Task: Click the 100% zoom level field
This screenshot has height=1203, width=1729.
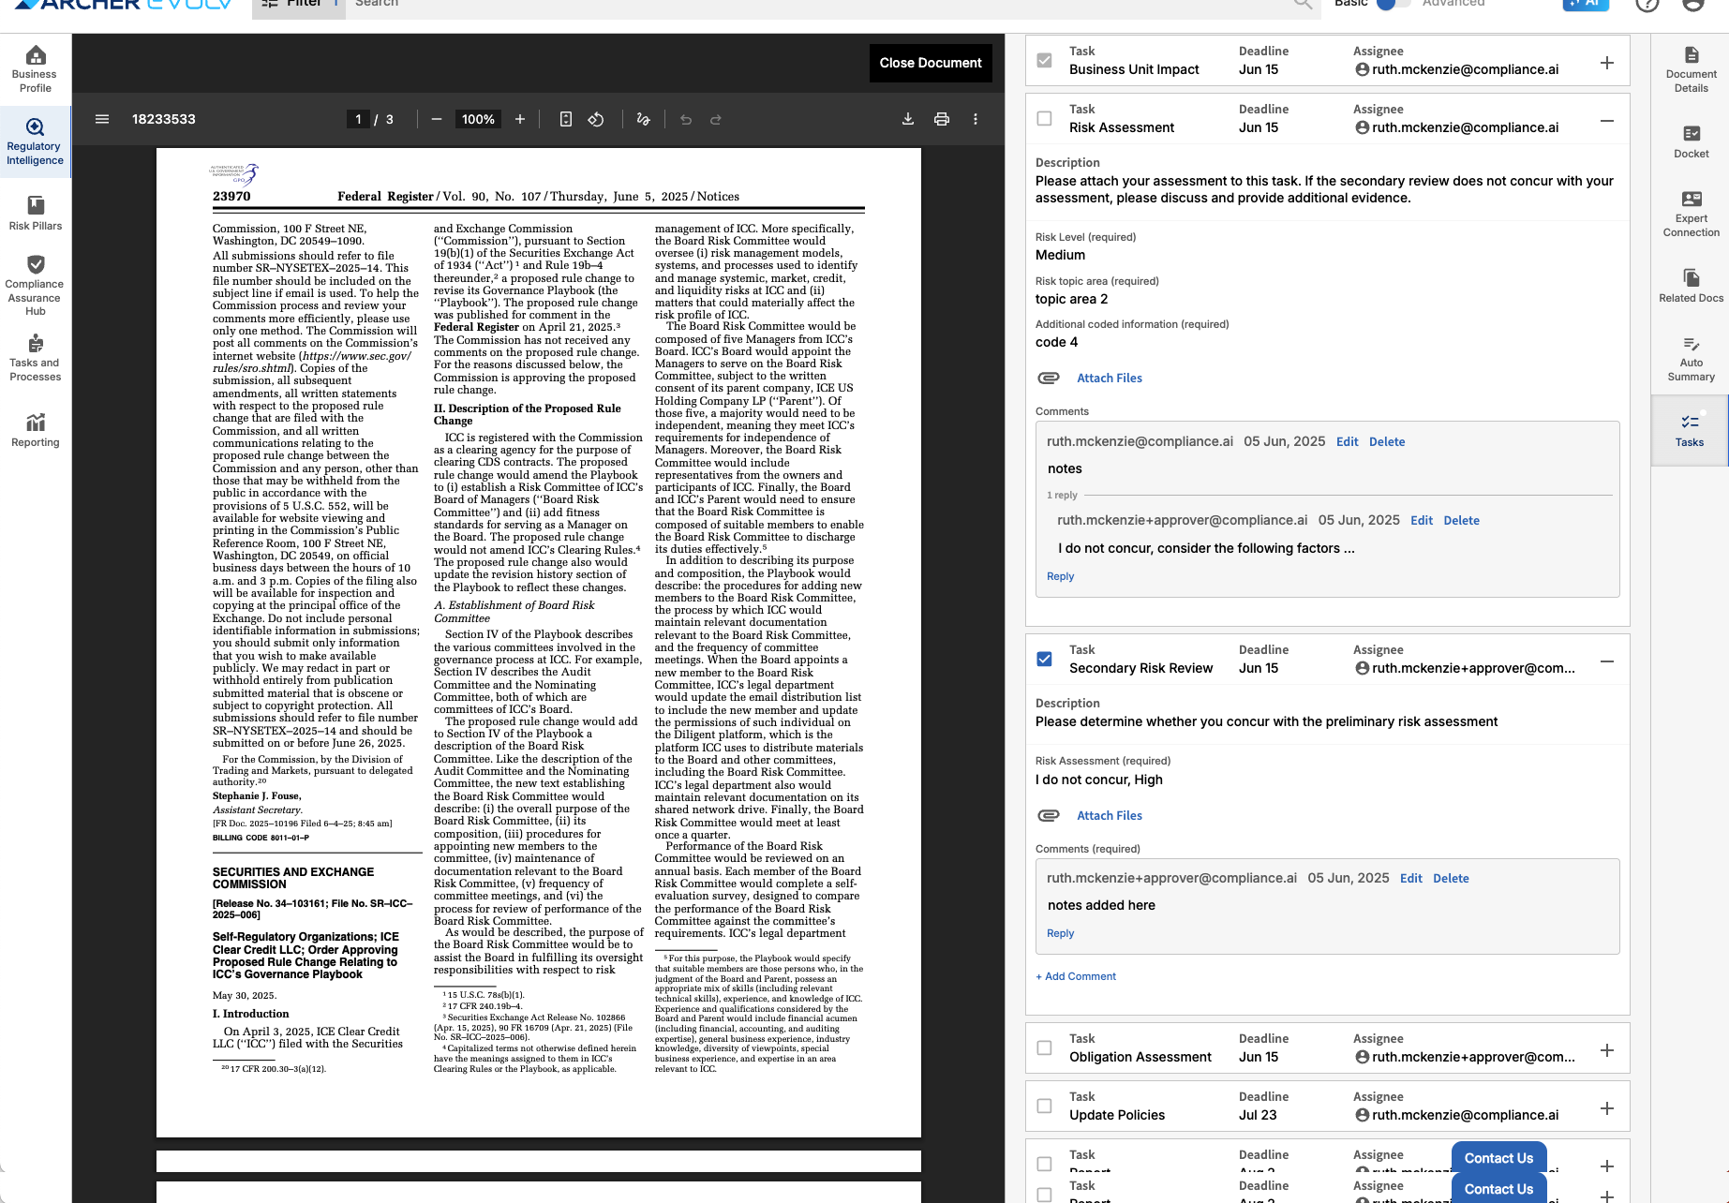Action: (478, 119)
